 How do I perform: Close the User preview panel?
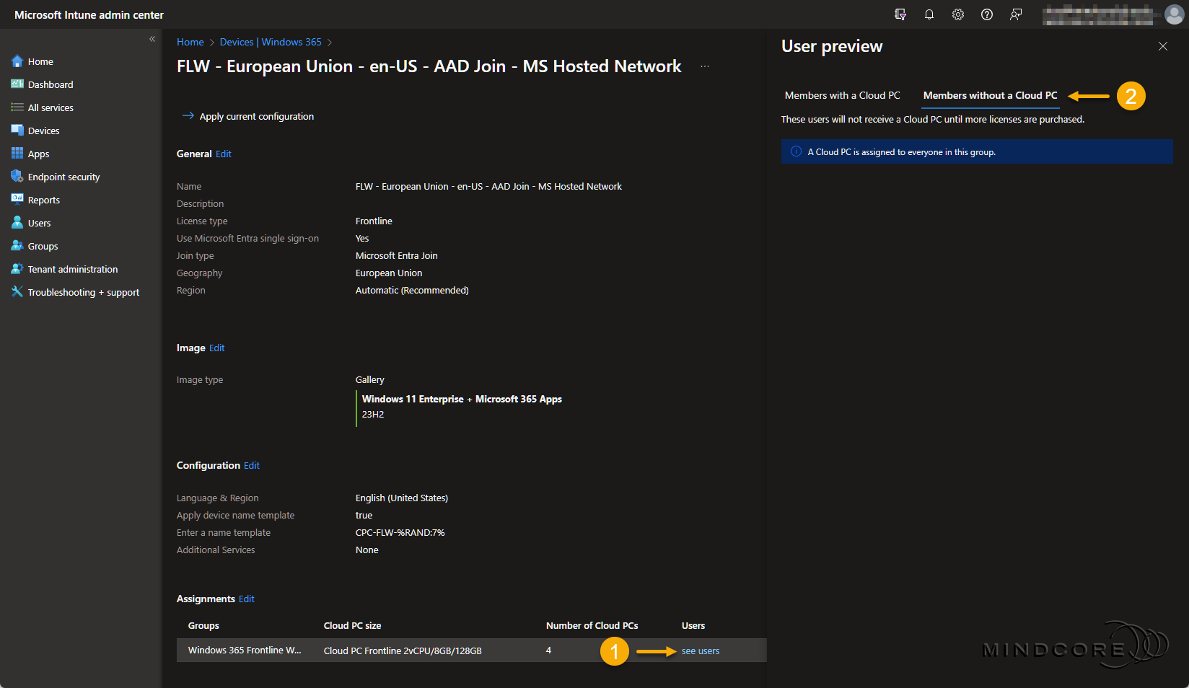[1162, 46]
